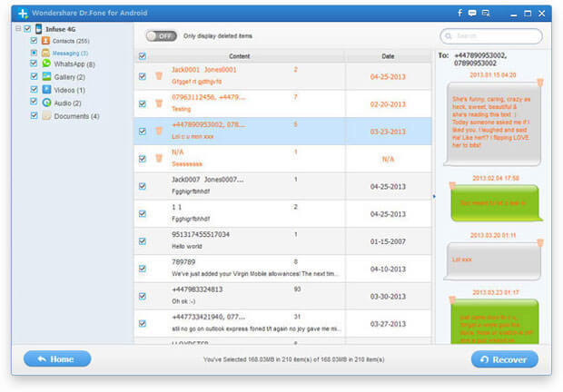563x392 pixels.
Task: Click date 01-15-2007 cell
Action: 388,241
